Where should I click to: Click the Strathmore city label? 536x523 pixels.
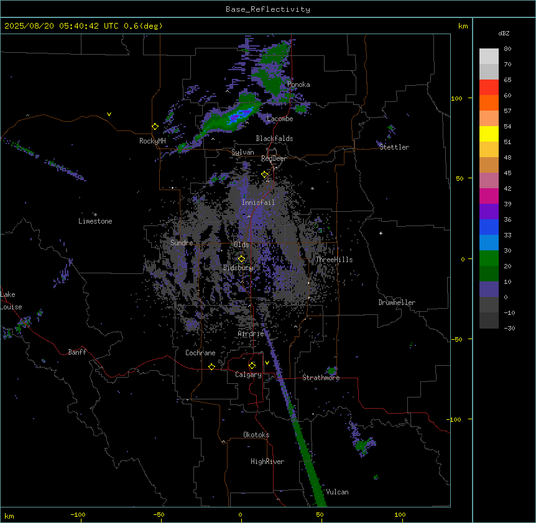pos(321,378)
